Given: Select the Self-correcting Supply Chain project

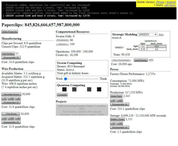Looking at the screenshot, I should click(x=82, y=110).
